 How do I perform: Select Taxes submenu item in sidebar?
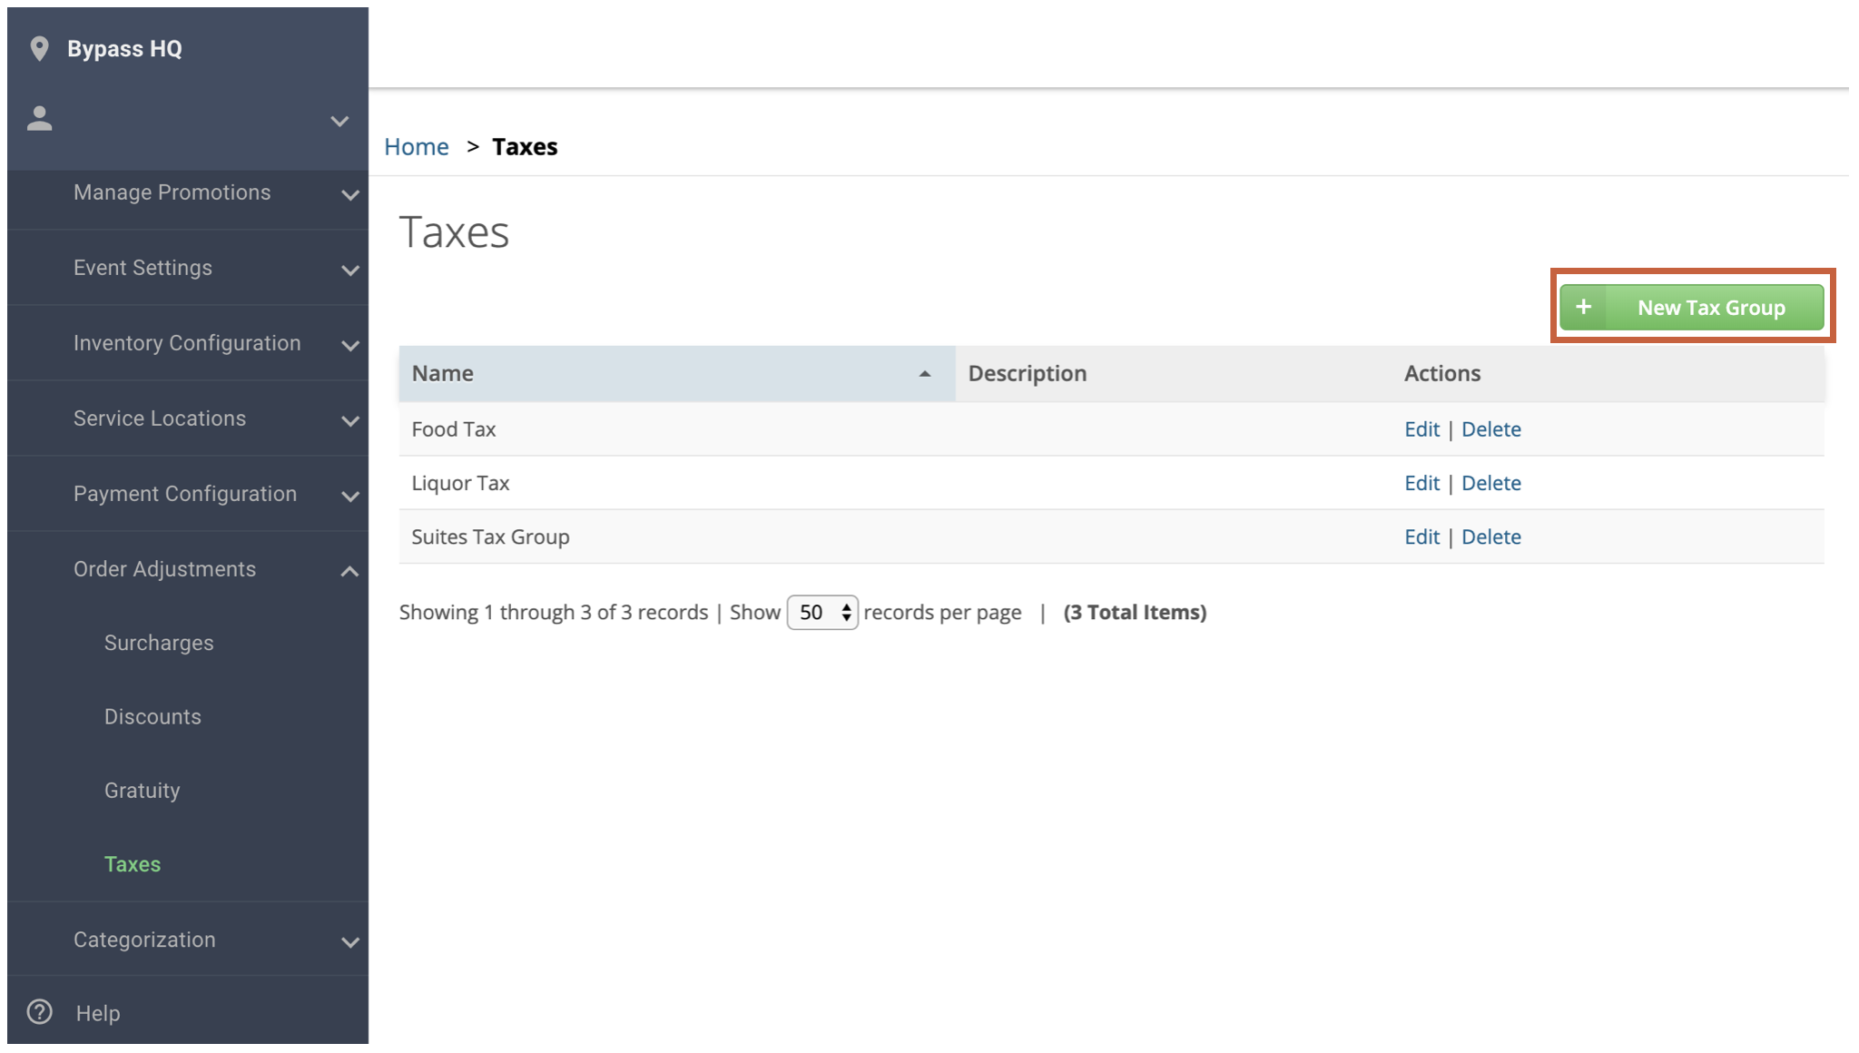coord(133,864)
